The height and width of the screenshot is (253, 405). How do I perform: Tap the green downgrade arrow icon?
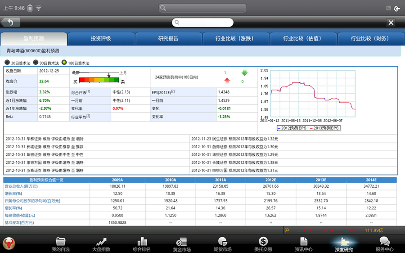244,72
